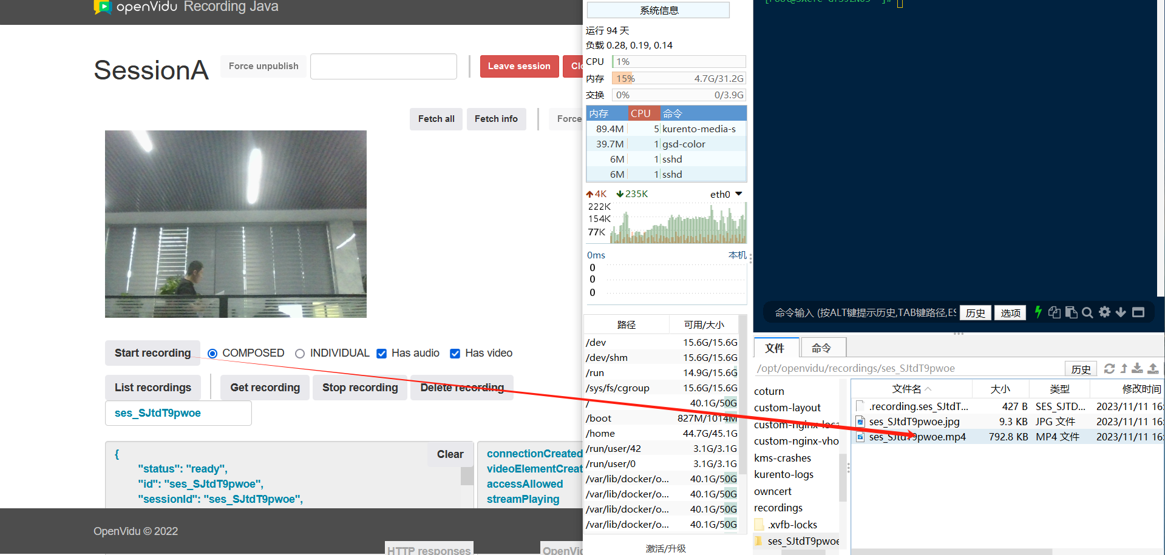Click the upload icon in the file panel
Viewport: 1165px width, 555px height.
click(1153, 368)
